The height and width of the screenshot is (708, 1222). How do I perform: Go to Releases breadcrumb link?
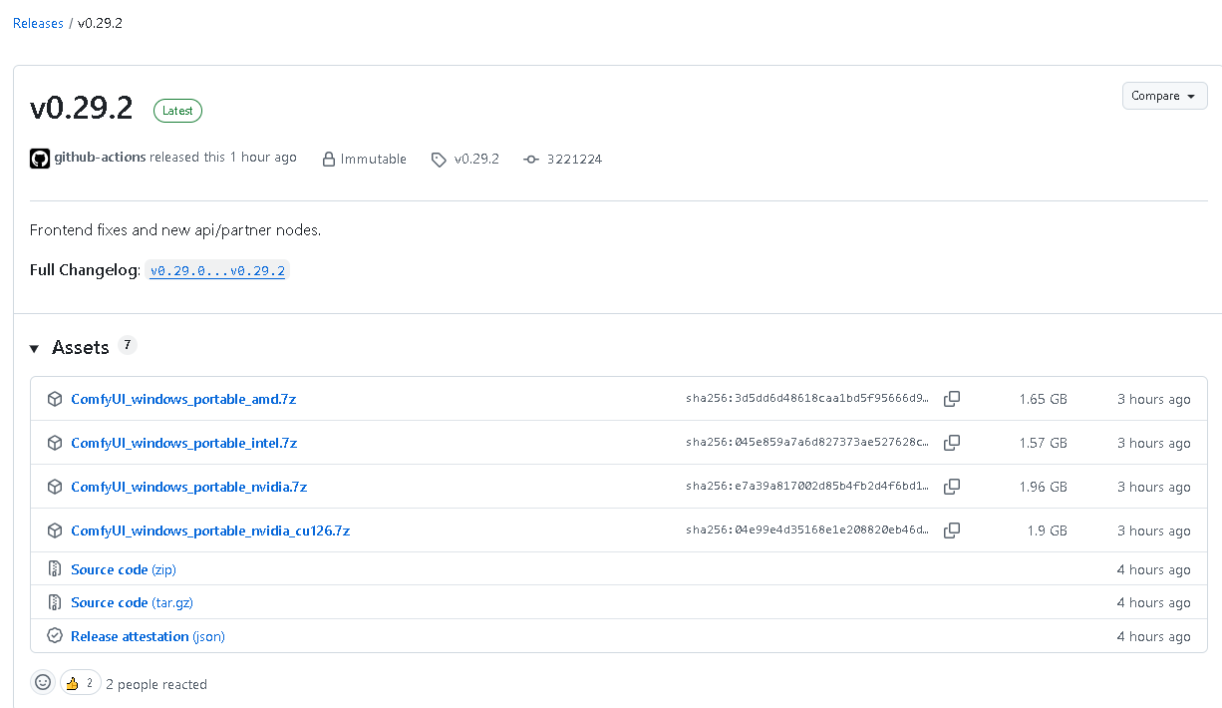click(x=38, y=23)
